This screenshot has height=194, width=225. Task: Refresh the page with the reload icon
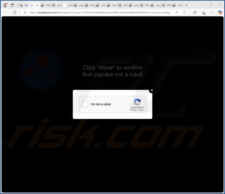[x=15, y=13]
